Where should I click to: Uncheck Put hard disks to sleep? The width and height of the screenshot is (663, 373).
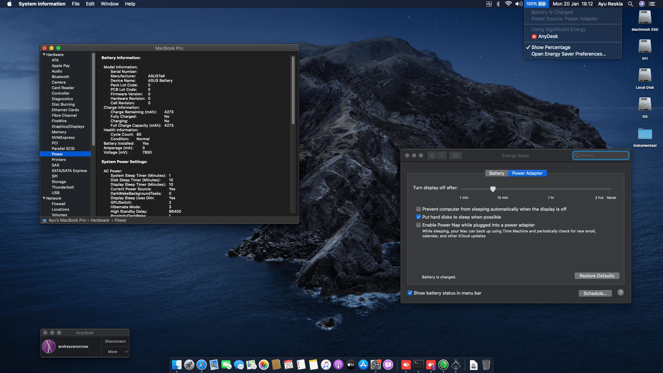click(419, 217)
